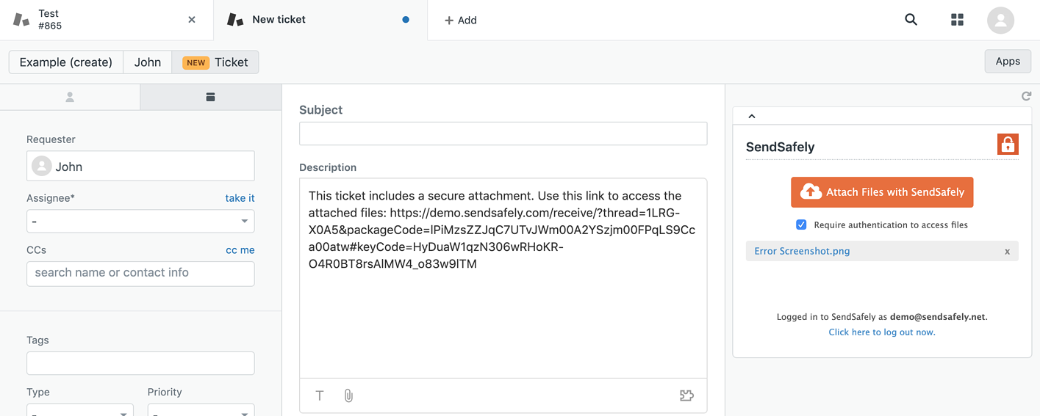Viewport: 1040px width, 416px height.
Task: Open the Priority dropdown
Action: [x=201, y=409]
